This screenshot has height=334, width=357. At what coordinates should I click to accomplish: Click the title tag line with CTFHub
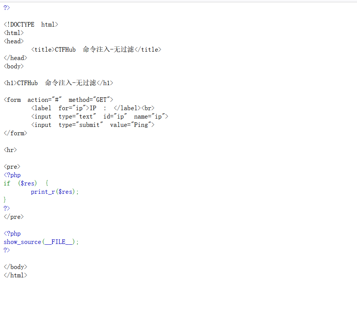96,49
